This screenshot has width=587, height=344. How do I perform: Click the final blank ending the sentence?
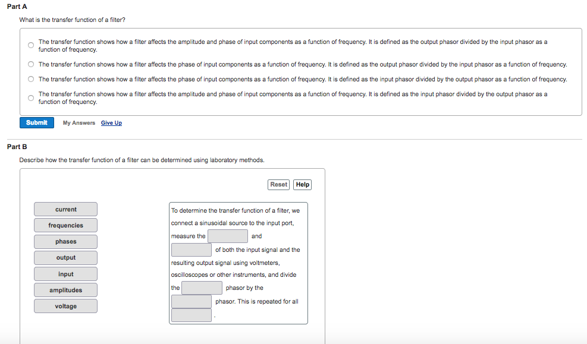pos(192,315)
